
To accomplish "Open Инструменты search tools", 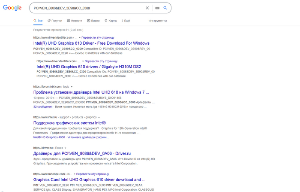I will tap(157, 21).
